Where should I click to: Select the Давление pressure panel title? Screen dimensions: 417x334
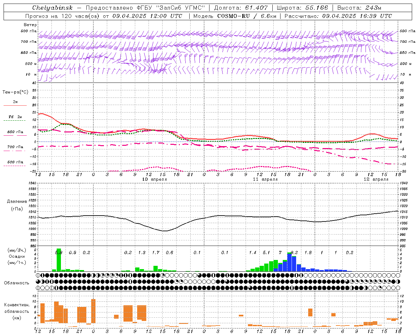17,202
